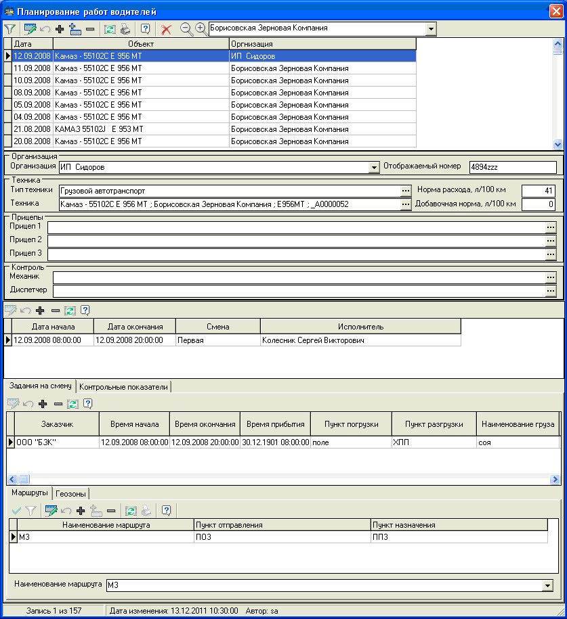
Task: Click the help icon in routes toolbar
Action: [x=165, y=511]
